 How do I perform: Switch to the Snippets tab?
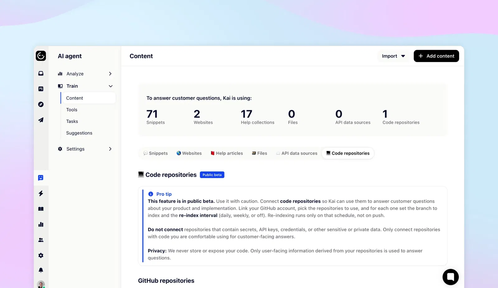[x=156, y=153]
